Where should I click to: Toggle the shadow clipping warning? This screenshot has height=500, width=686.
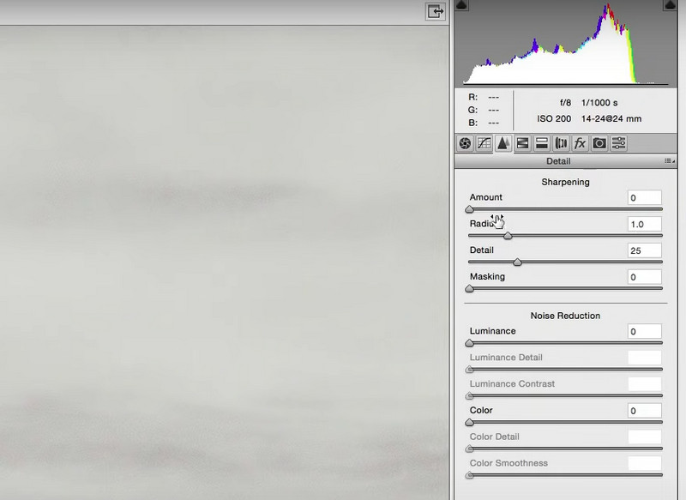pyautogui.click(x=461, y=5)
